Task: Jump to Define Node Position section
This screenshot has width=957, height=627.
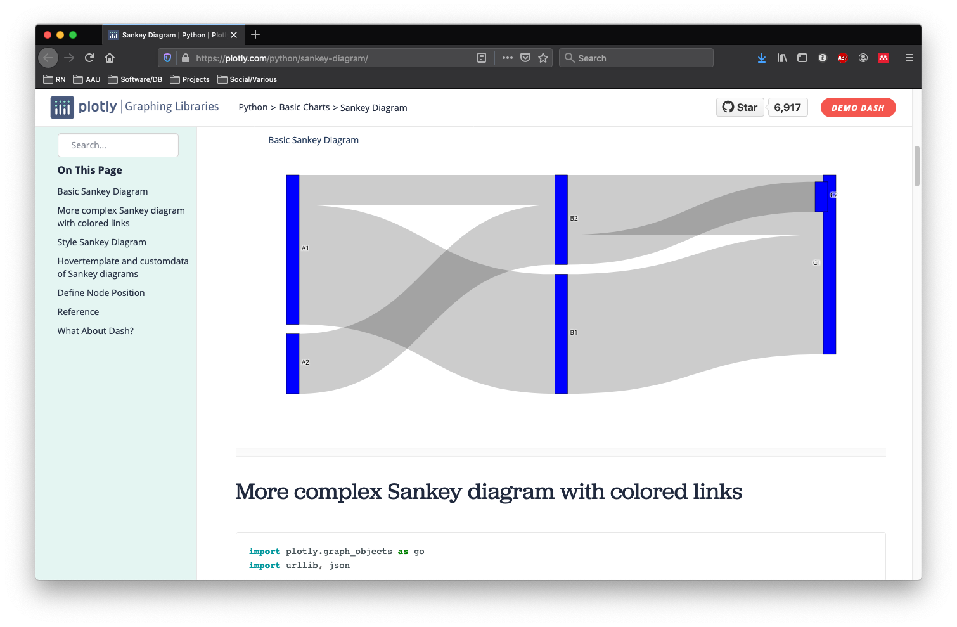Action: tap(101, 293)
